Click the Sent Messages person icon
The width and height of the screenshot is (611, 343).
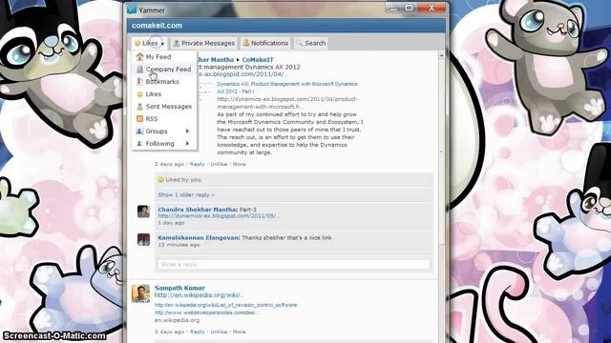[x=139, y=107]
